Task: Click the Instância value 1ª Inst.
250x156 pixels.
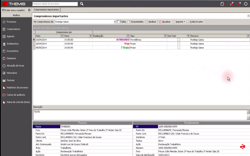Action: (x=162, y=137)
